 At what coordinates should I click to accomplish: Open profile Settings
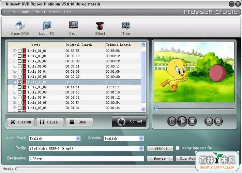pos(160,148)
